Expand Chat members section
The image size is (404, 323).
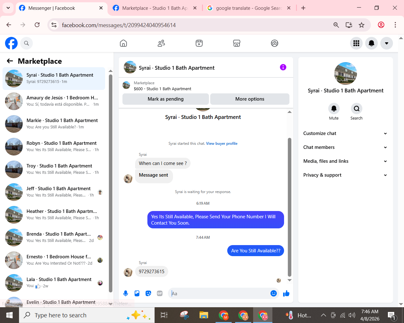click(x=345, y=147)
